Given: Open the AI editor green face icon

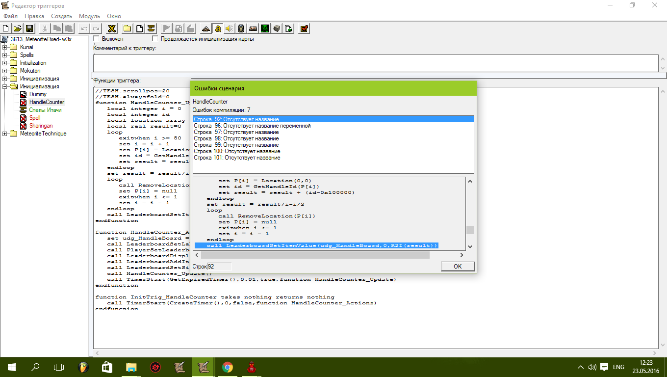Looking at the screenshot, I should pyautogui.click(x=265, y=28).
